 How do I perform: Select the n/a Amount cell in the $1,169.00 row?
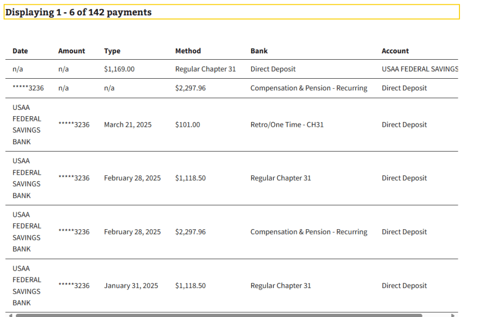[x=63, y=69]
